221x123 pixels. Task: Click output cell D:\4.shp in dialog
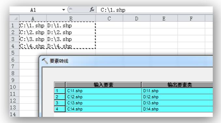point(177,109)
